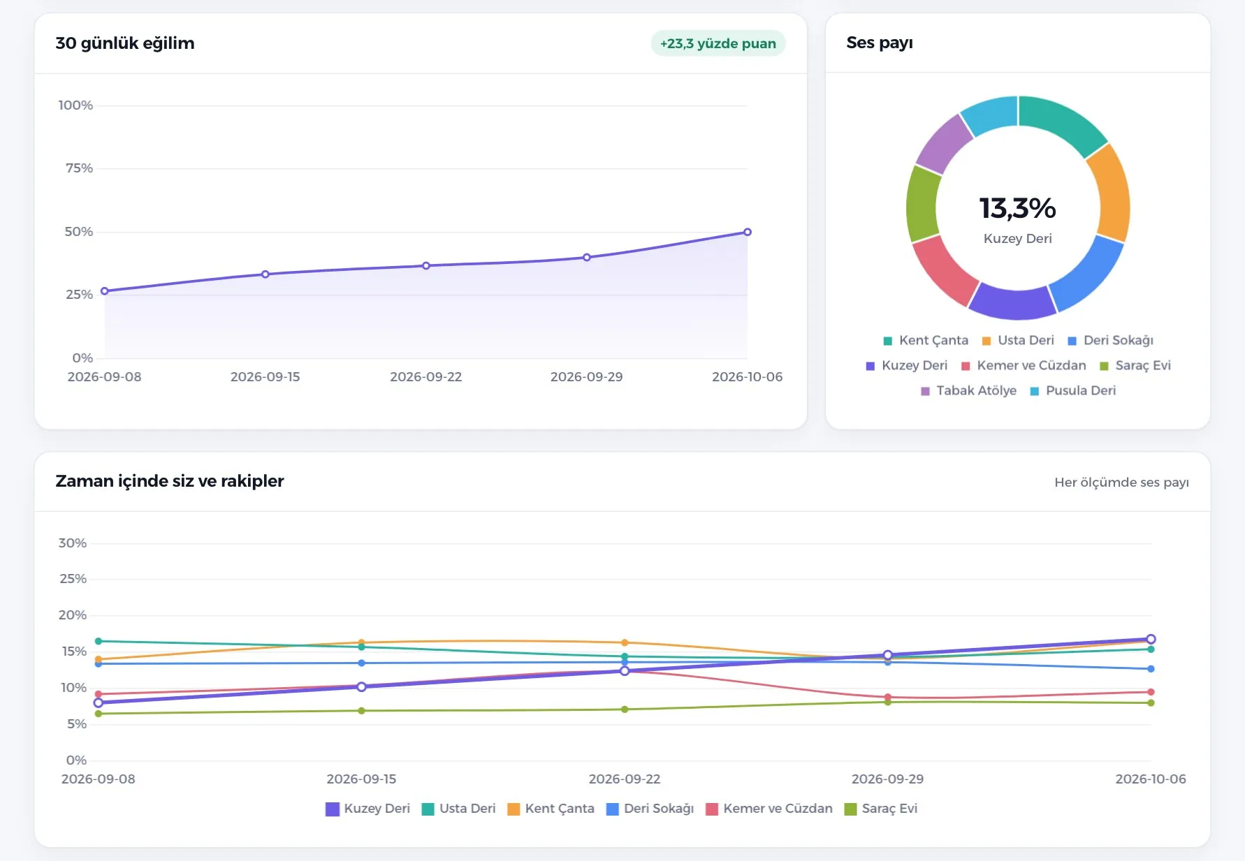Viewport: 1245px width, 861px height.
Task: Toggle Usta Deri in donut chart legend
Action: 1018,340
